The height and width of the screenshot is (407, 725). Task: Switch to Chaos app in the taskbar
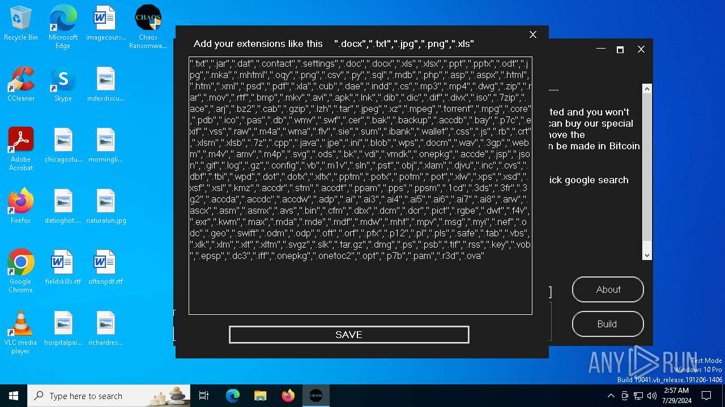tap(316, 396)
